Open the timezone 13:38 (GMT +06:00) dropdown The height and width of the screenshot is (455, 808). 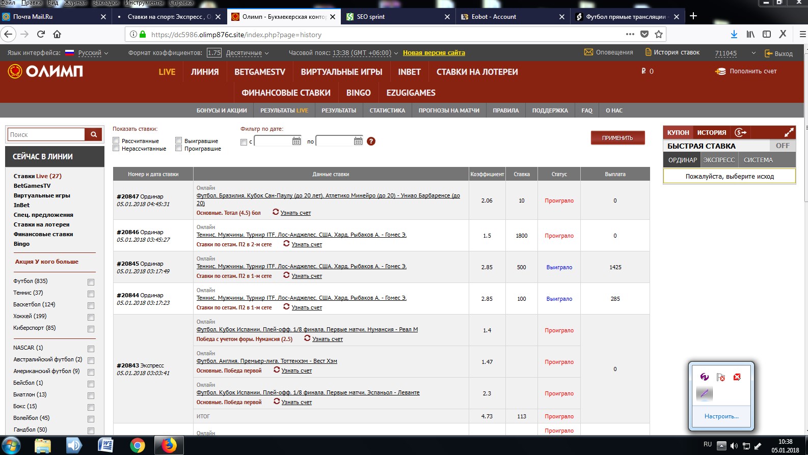click(365, 53)
